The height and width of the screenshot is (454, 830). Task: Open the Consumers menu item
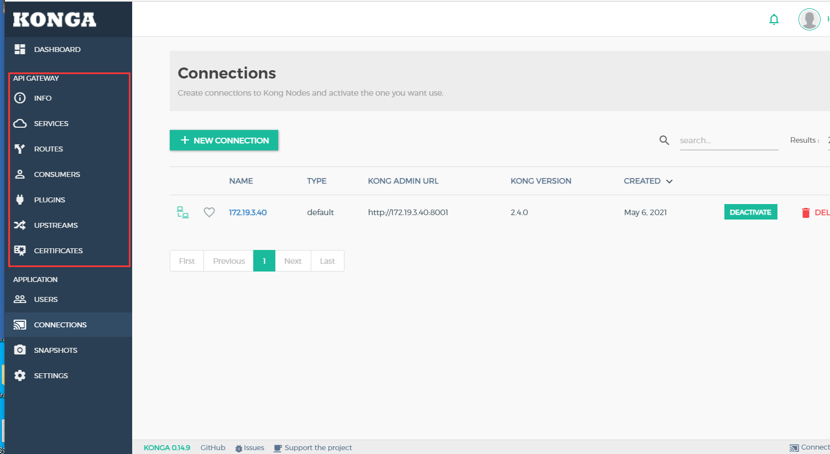(x=68, y=174)
